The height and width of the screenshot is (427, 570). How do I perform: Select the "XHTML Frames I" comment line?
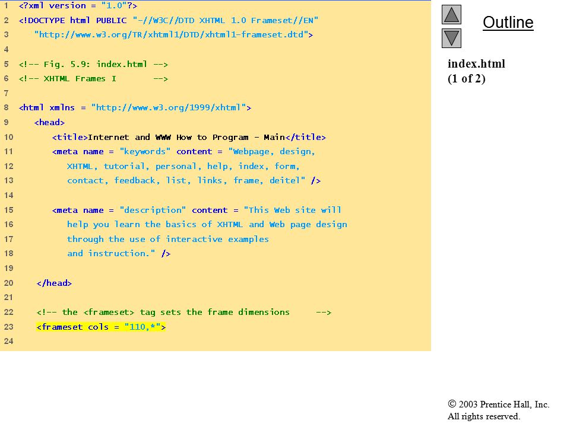click(x=93, y=79)
